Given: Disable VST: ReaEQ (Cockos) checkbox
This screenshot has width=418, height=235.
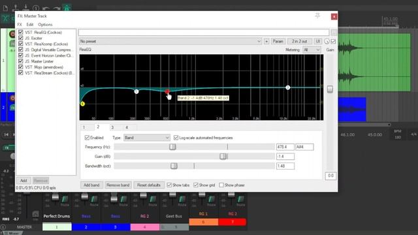Looking at the screenshot, I should [20, 32].
